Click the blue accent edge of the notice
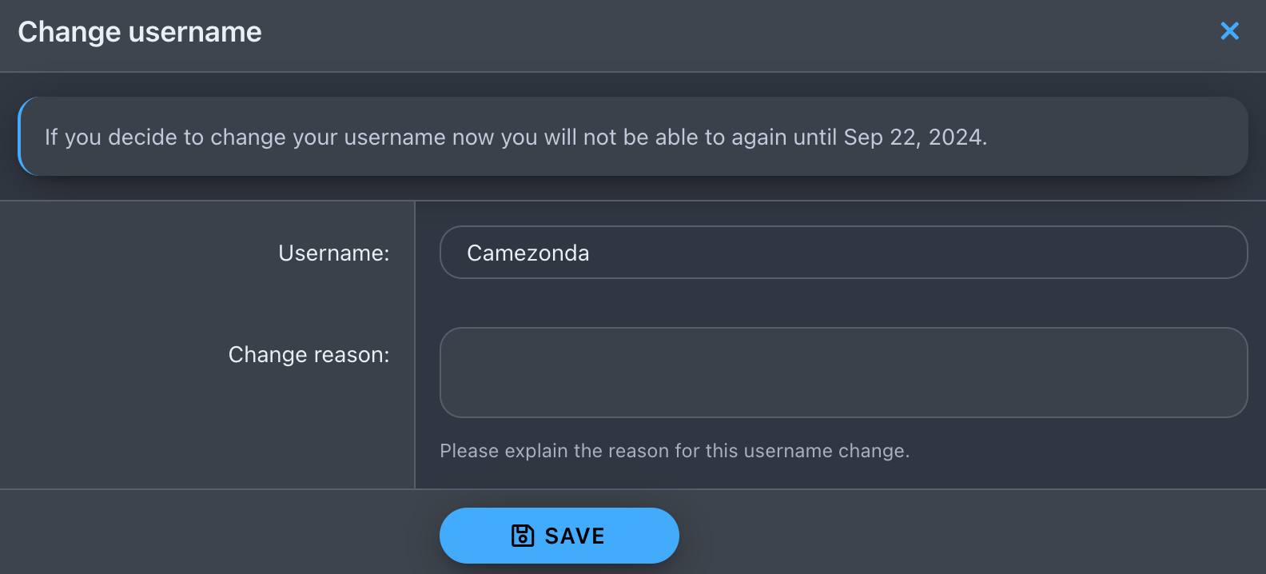 coord(21,137)
